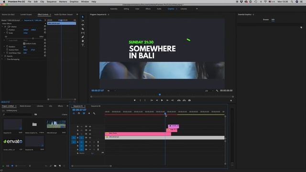Mute the first audio track
The height and width of the screenshot is (172, 306).
coord(90,142)
